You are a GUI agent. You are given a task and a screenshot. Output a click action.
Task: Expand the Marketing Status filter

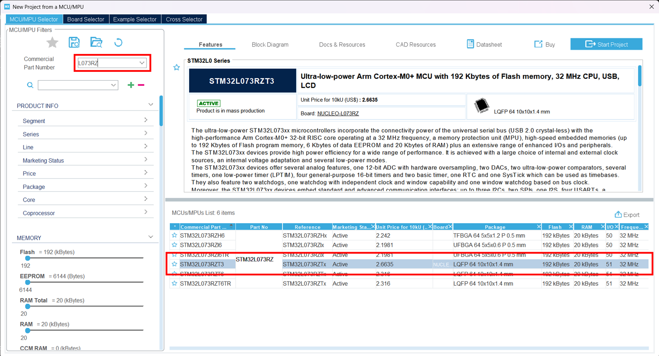tap(146, 160)
